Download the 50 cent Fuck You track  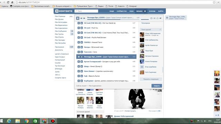(81, 28)
